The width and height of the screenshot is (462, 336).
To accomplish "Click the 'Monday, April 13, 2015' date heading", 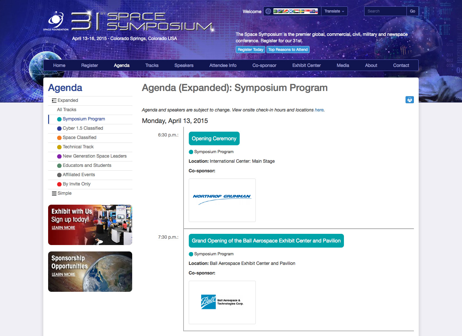I will pos(175,121).
